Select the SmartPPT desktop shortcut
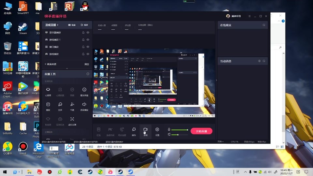The width and height of the screenshot is (313, 176). (x=23, y=8)
